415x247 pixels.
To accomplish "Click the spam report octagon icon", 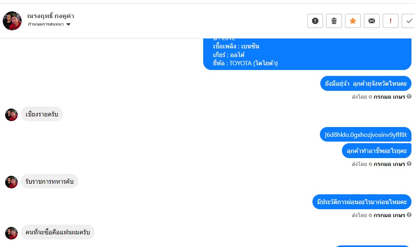I will point(315,21).
